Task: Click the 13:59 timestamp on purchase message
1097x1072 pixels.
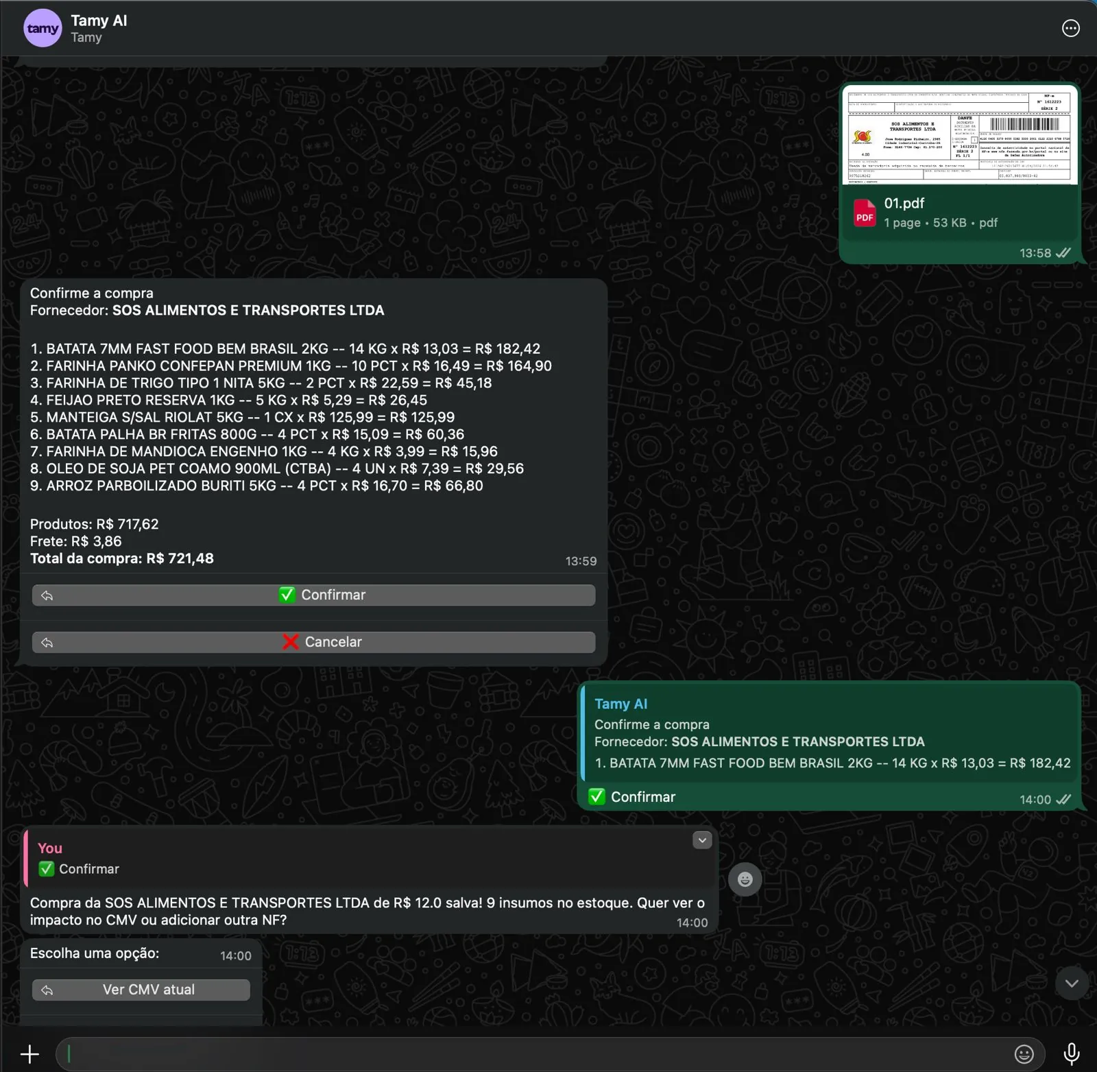Action: point(581,561)
